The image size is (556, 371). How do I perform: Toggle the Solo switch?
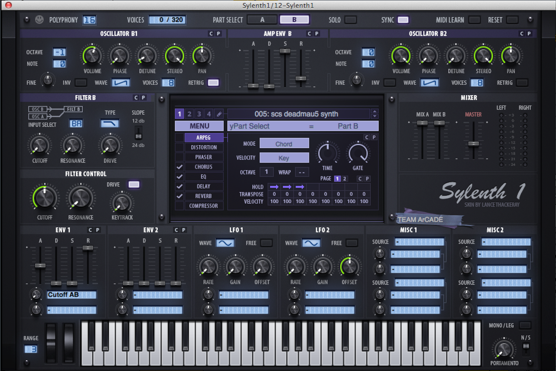point(351,20)
